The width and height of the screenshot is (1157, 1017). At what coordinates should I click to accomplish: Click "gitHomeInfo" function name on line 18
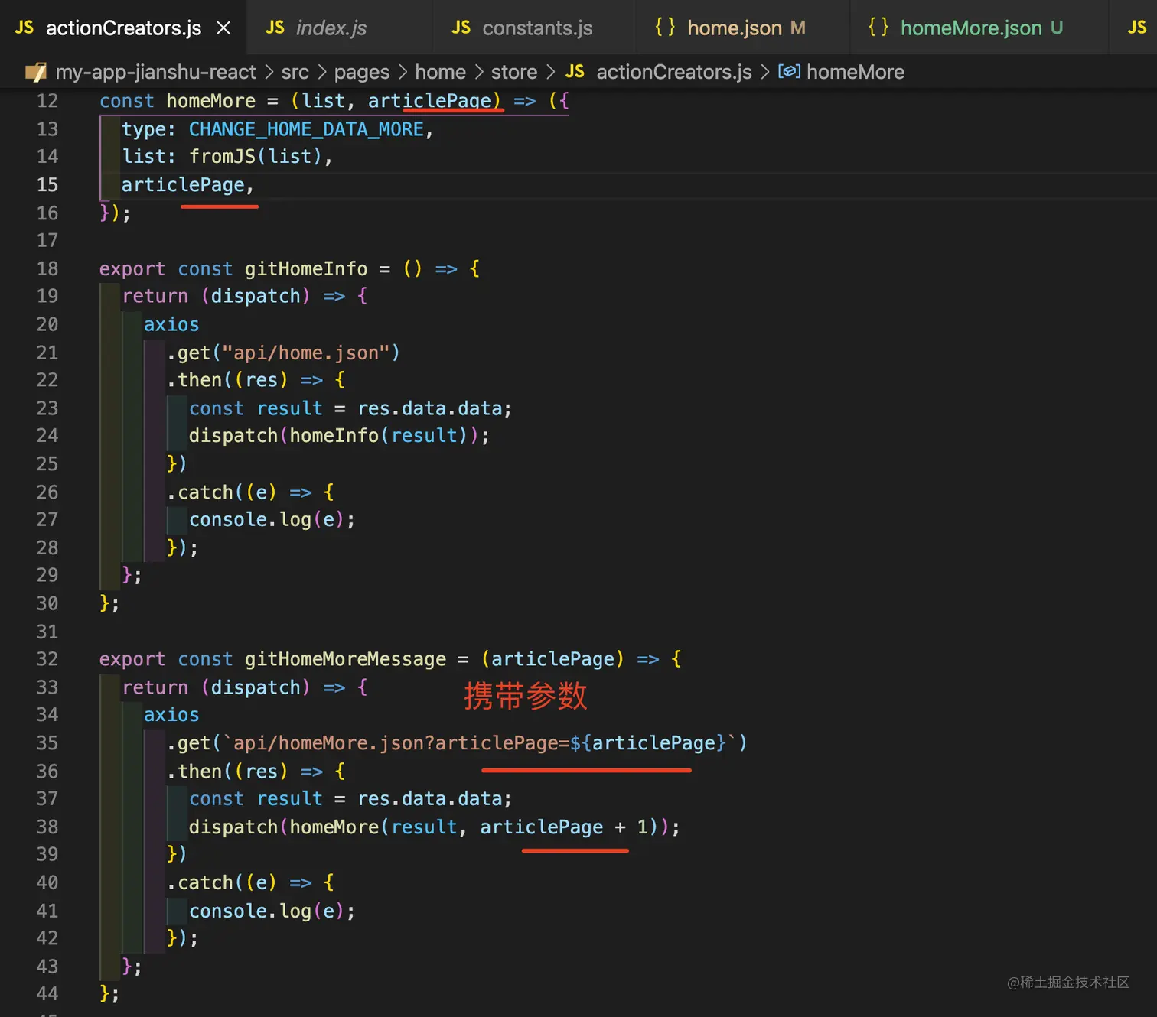point(306,269)
